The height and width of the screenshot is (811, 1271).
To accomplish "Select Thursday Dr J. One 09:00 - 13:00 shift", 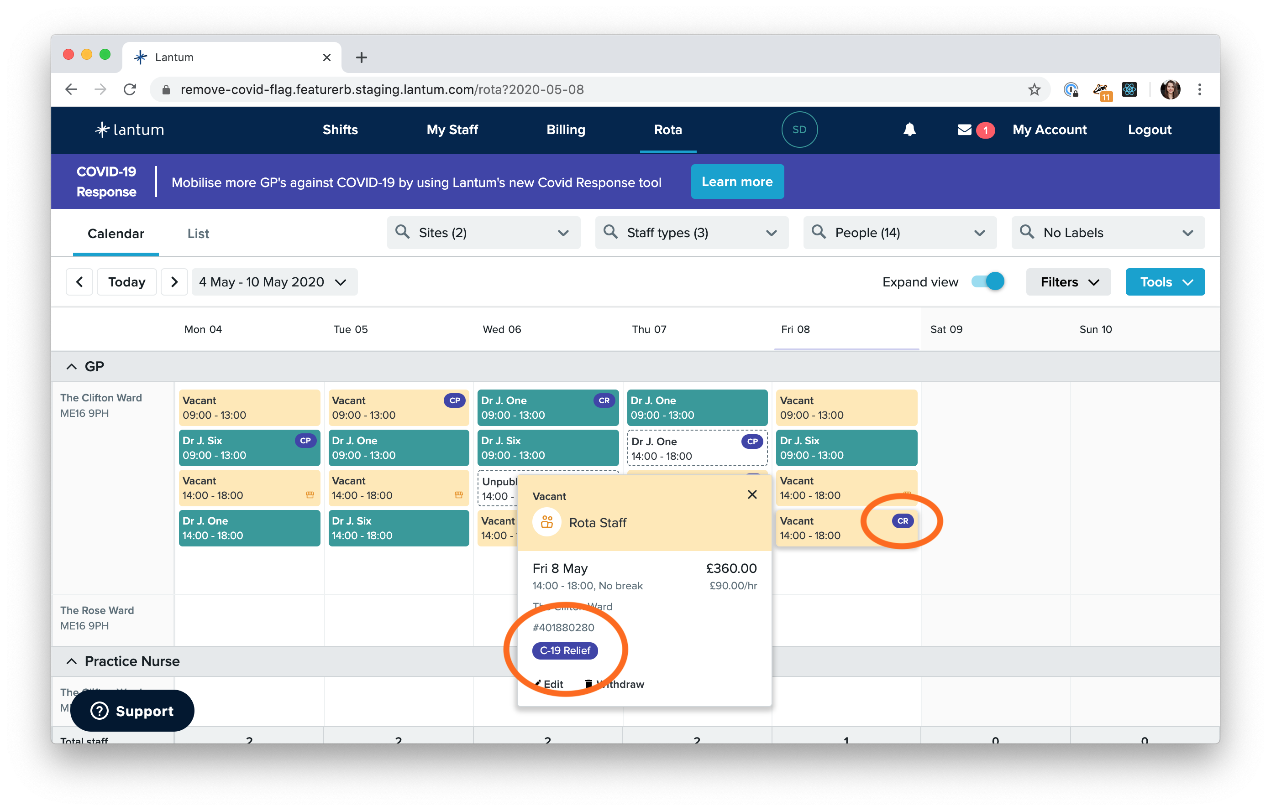I will click(697, 408).
